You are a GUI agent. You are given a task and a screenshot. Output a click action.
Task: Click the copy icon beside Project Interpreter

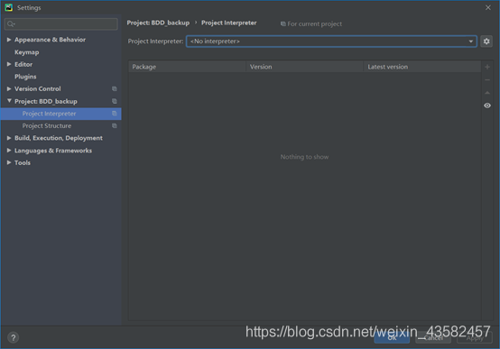(x=114, y=114)
